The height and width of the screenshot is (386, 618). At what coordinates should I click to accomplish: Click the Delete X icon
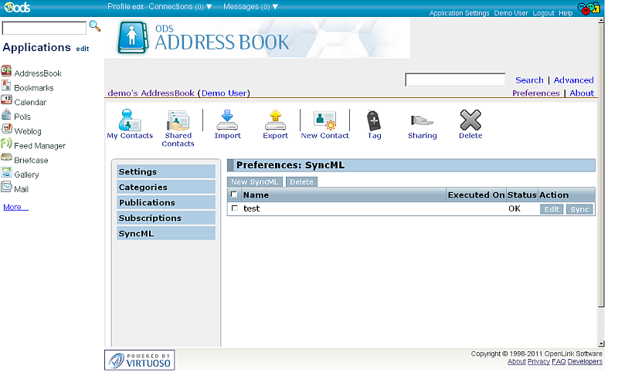[x=470, y=120]
